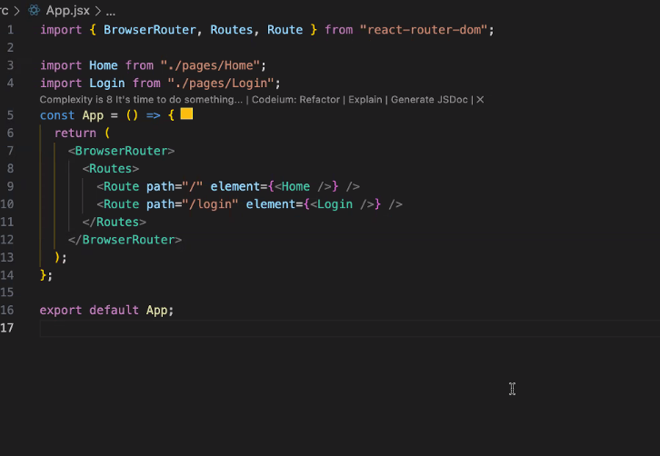Click the breadcrumb ellipsis after App.jsx
660x456 pixels.
(111, 11)
